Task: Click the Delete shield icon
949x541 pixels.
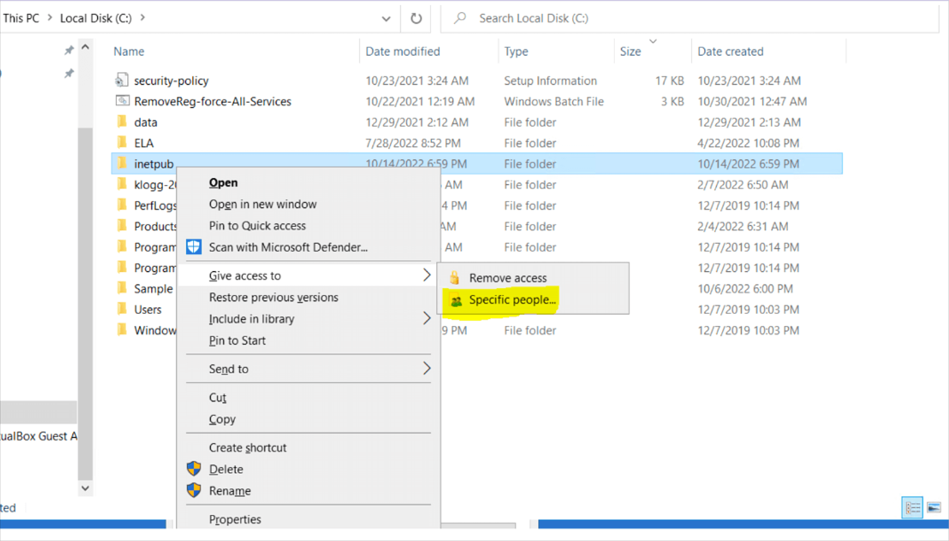Action: [x=194, y=468]
